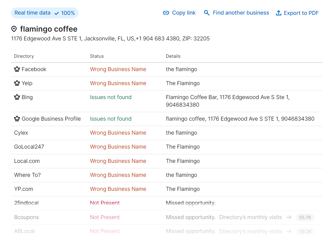Click the Copy link chain icon

tap(166, 13)
